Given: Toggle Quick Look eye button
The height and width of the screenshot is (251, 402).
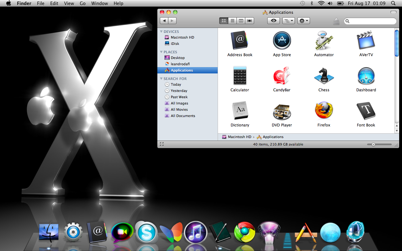Looking at the screenshot, I should point(274,21).
